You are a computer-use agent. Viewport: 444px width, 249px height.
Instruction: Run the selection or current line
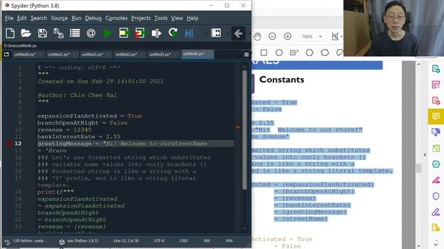point(156,33)
